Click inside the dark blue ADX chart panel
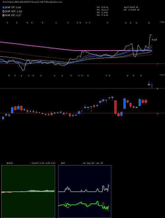This screenshot has height=218, width=165. tap(84, 192)
